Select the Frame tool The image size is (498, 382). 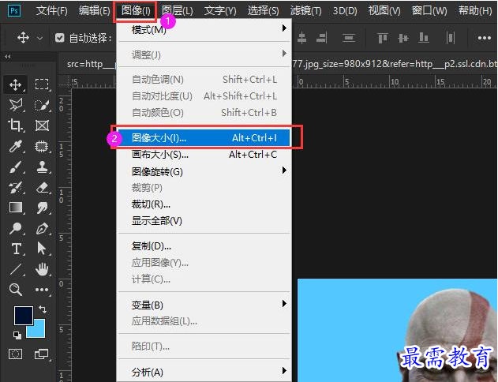click(x=42, y=125)
